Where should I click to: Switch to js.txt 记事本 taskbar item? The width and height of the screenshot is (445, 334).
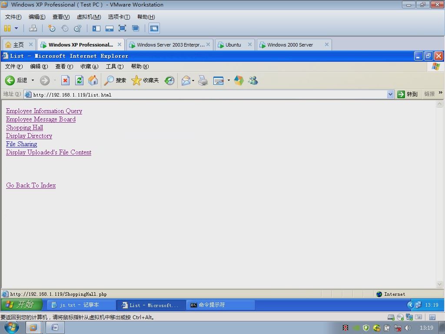coord(81,305)
